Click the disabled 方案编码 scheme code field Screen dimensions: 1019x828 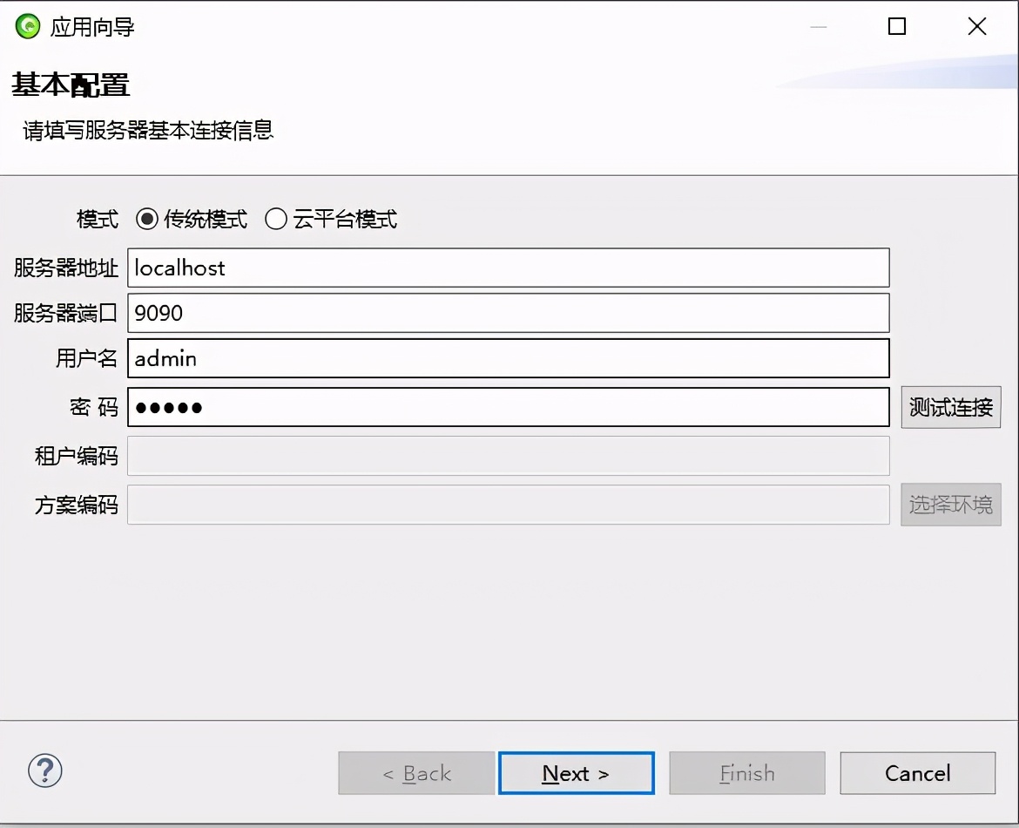[509, 505]
